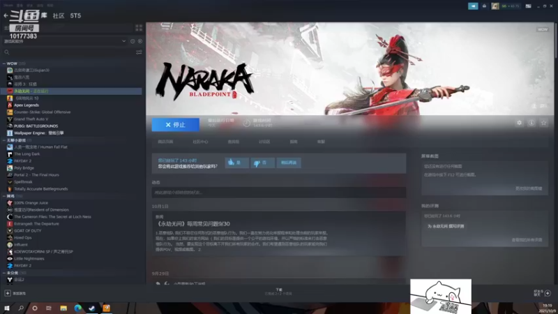Collapse the second collection group below Wallpaper Engine
This screenshot has height=314, width=558.
4,140
